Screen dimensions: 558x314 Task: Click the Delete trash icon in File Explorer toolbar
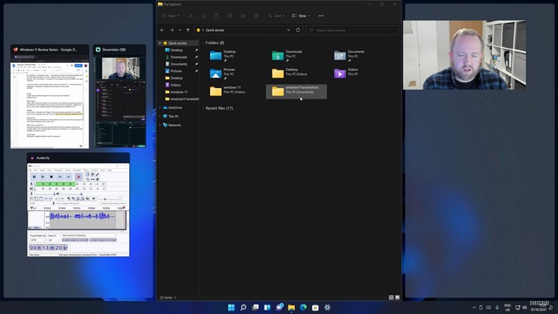pyautogui.click(x=256, y=15)
